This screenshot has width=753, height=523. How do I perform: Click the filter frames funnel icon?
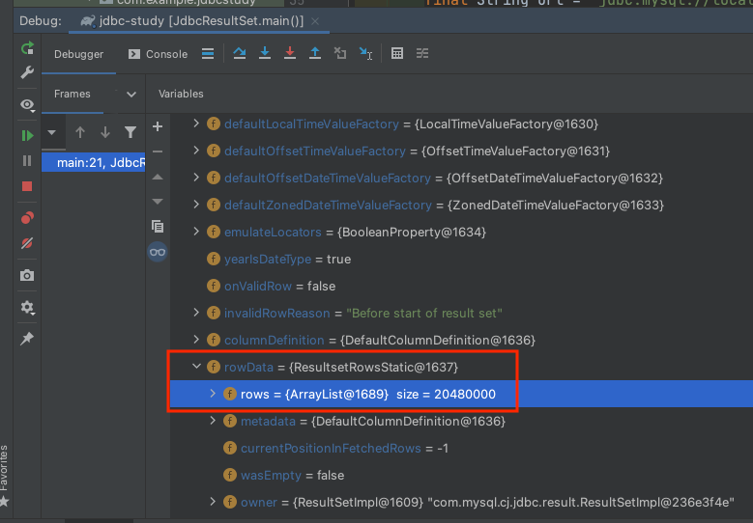tap(130, 132)
